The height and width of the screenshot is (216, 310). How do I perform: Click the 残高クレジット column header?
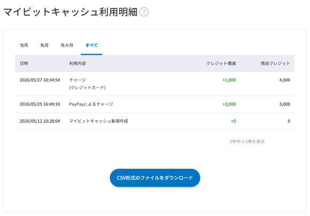tap(275, 63)
